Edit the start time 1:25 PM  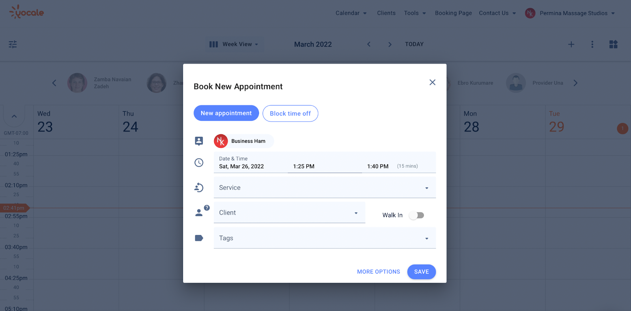tap(304, 166)
